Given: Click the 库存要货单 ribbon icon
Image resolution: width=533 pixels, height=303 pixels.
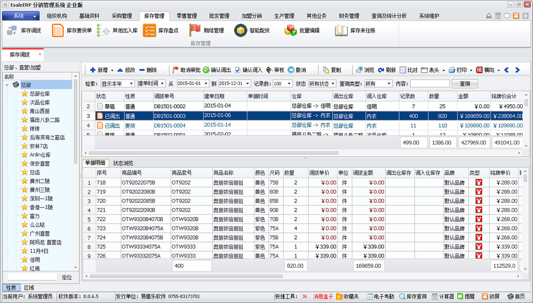Looking at the screenshot, I should [x=58, y=30].
